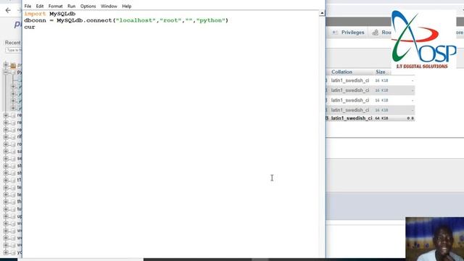Select the Recent tab in phpMyAdmin sidebar
Image resolution: width=464 pixels, height=261 pixels.
click(x=12, y=43)
